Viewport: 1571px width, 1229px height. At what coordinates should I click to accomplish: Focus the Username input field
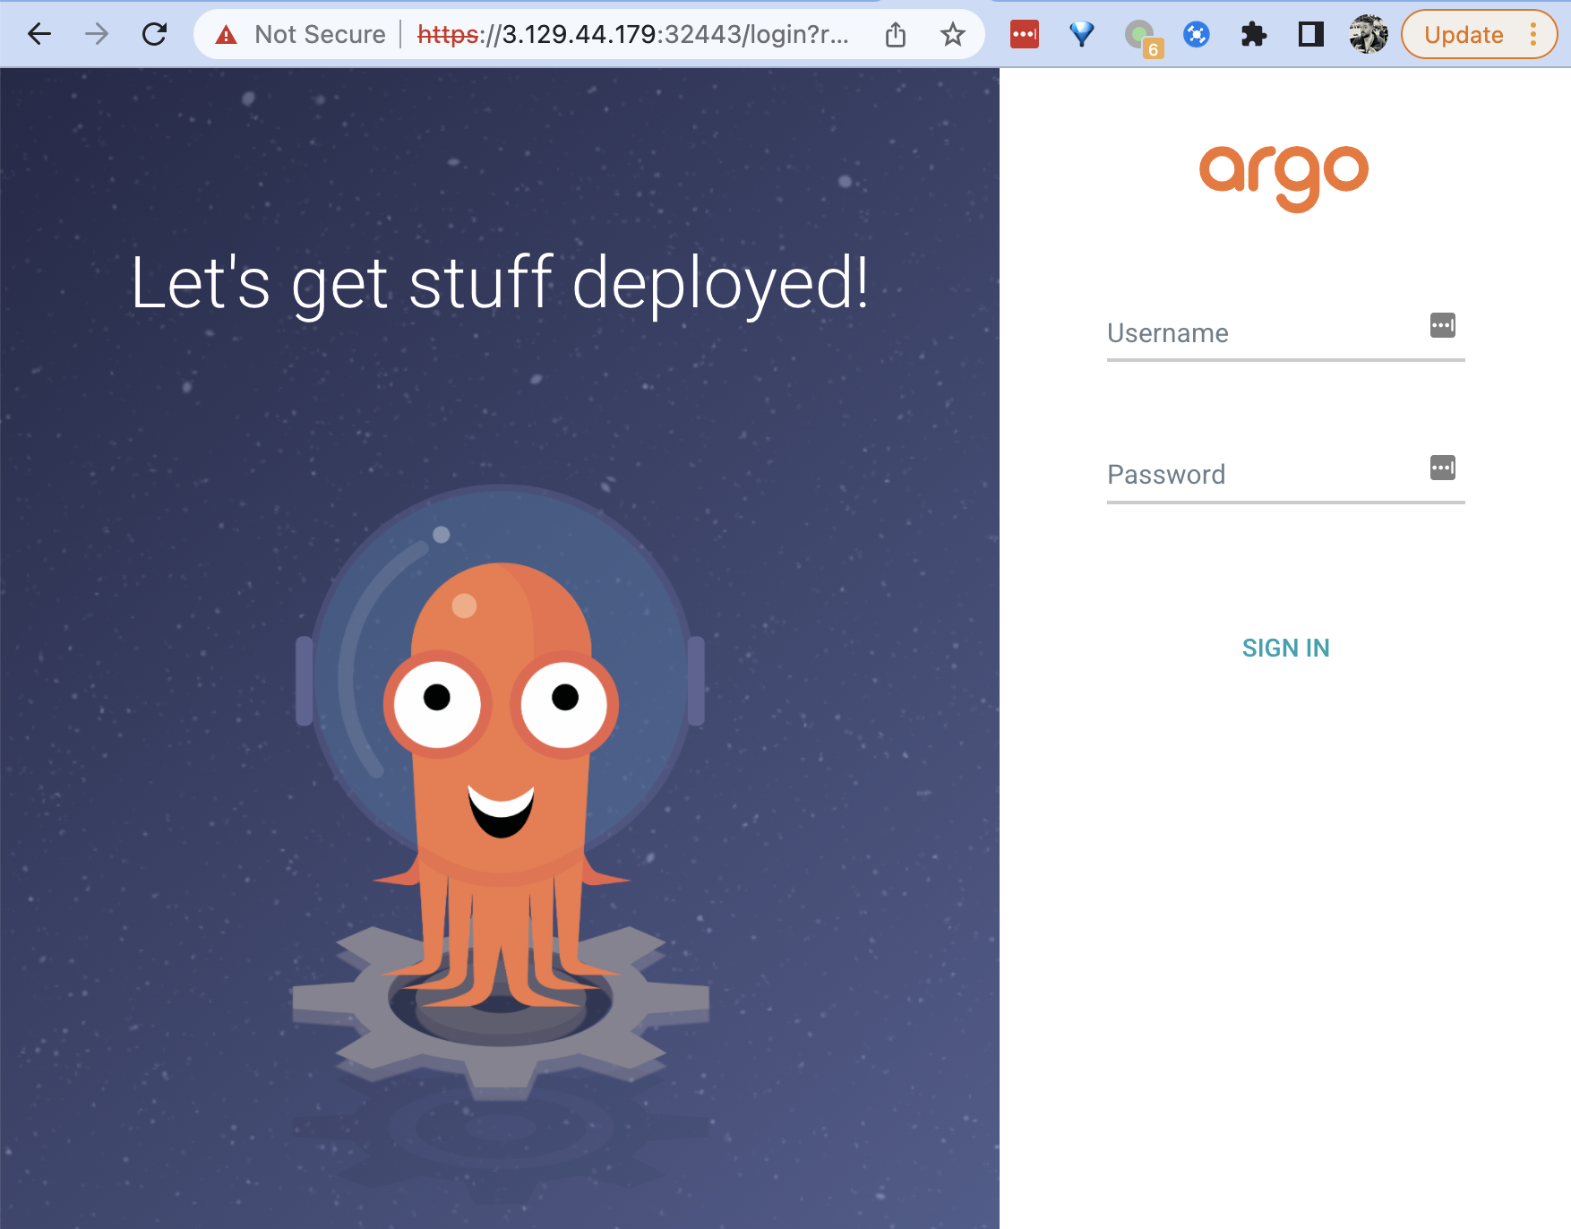point(1263,333)
